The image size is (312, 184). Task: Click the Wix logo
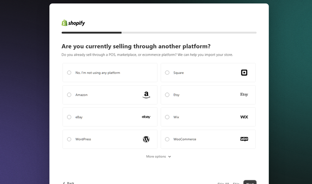click(244, 117)
